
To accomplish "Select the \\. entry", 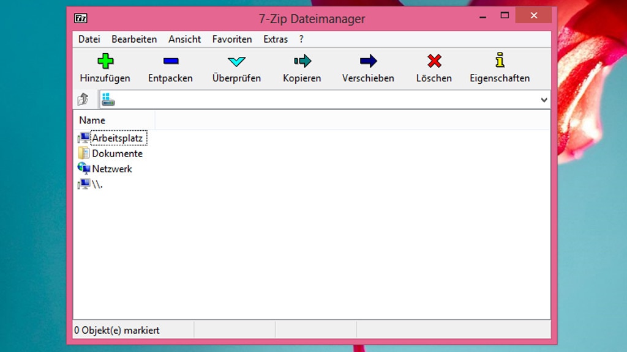I will (x=97, y=185).
